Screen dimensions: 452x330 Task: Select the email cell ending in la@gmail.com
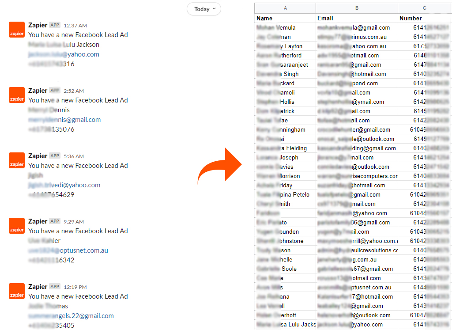pyautogui.click(x=357, y=28)
